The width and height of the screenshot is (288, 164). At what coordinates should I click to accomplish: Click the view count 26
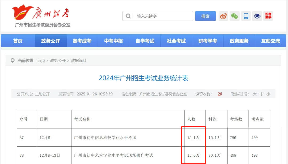[x=220, y=94]
